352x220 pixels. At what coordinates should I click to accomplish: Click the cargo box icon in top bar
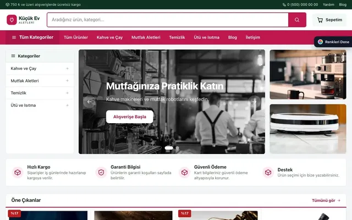[x=7, y=4]
